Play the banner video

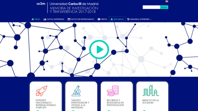[99, 49]
